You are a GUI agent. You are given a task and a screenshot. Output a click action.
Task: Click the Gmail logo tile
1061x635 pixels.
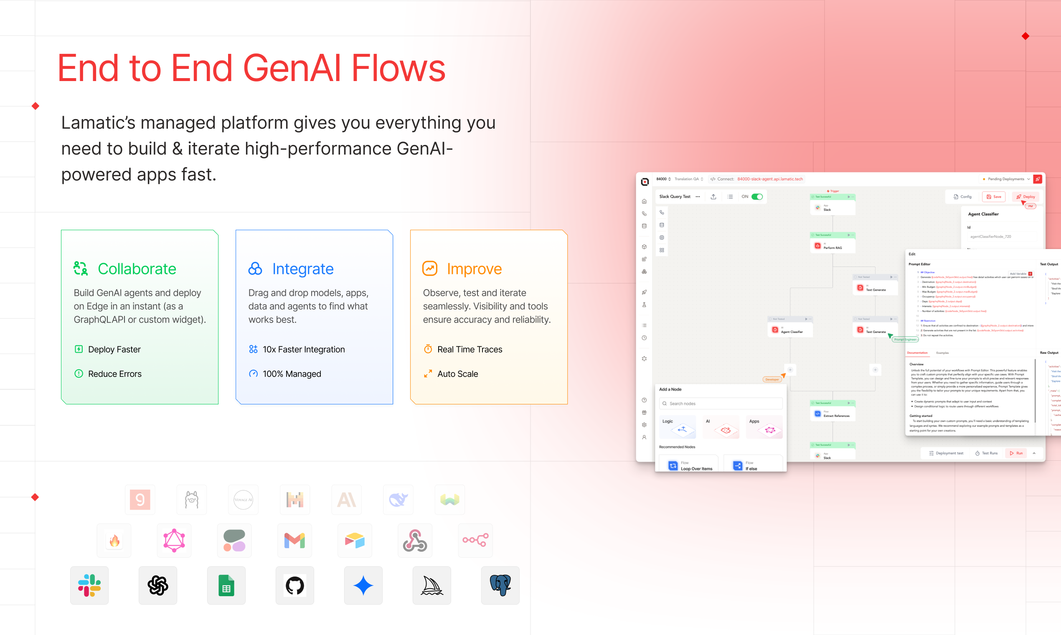[294, 540]
